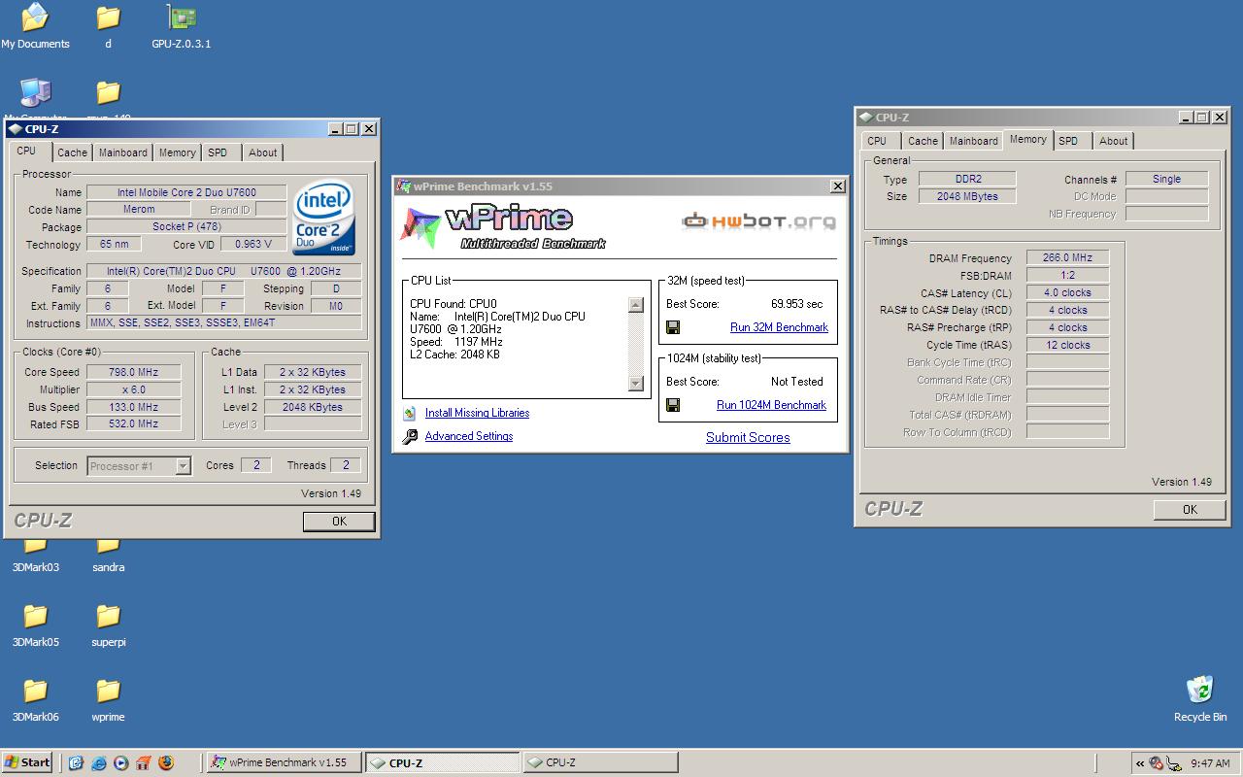This screenshot has width=1243, height=777.
Task: Activate the second CPU-Z taskbar button
Action: (x=599, y=762)
